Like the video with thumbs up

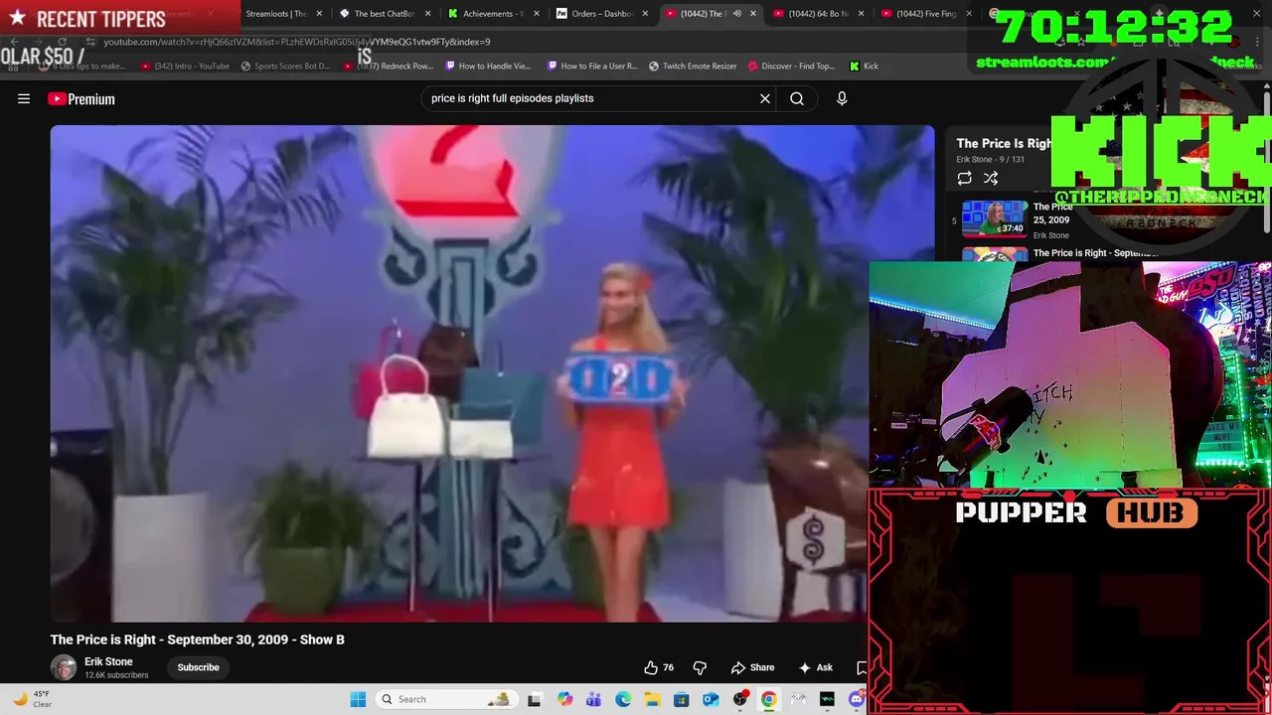(658, 667)
